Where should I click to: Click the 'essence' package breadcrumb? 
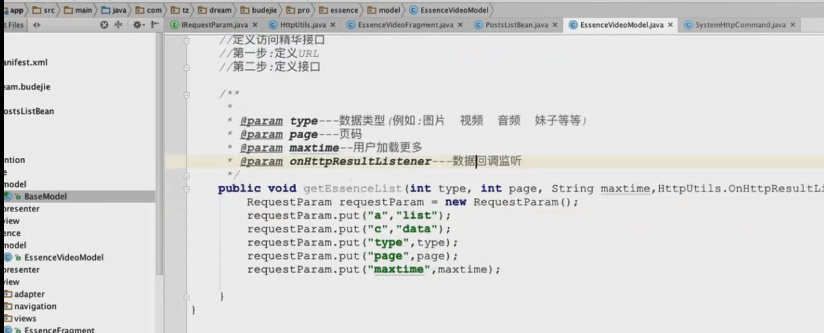pyautogui.click(x=339, y=10)
